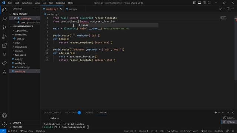
Task: Close the terminal panel
Action: click(233, 113)
